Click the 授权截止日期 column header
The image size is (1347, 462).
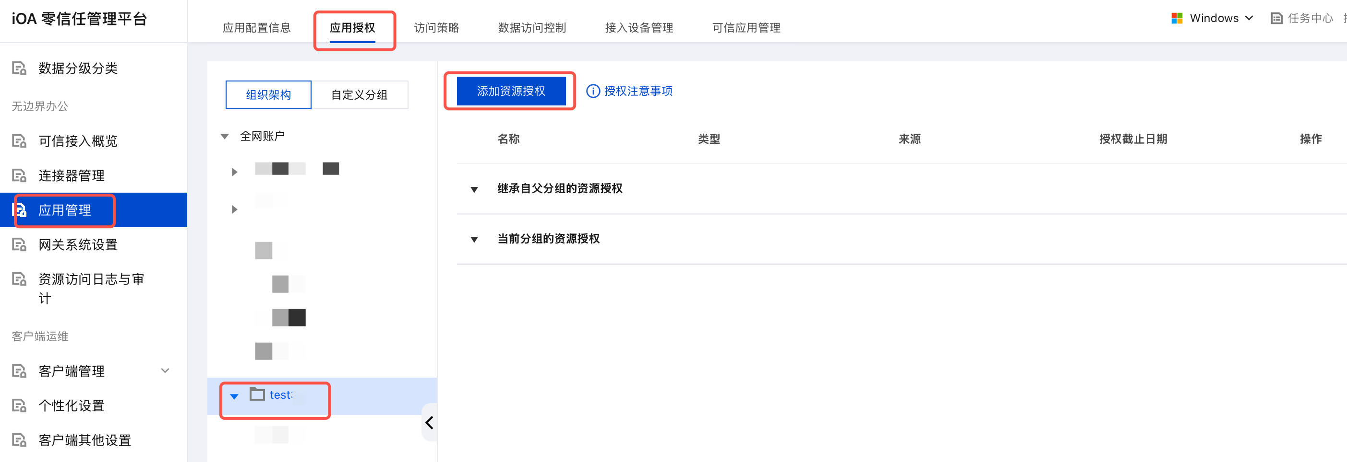(1133, 139)
